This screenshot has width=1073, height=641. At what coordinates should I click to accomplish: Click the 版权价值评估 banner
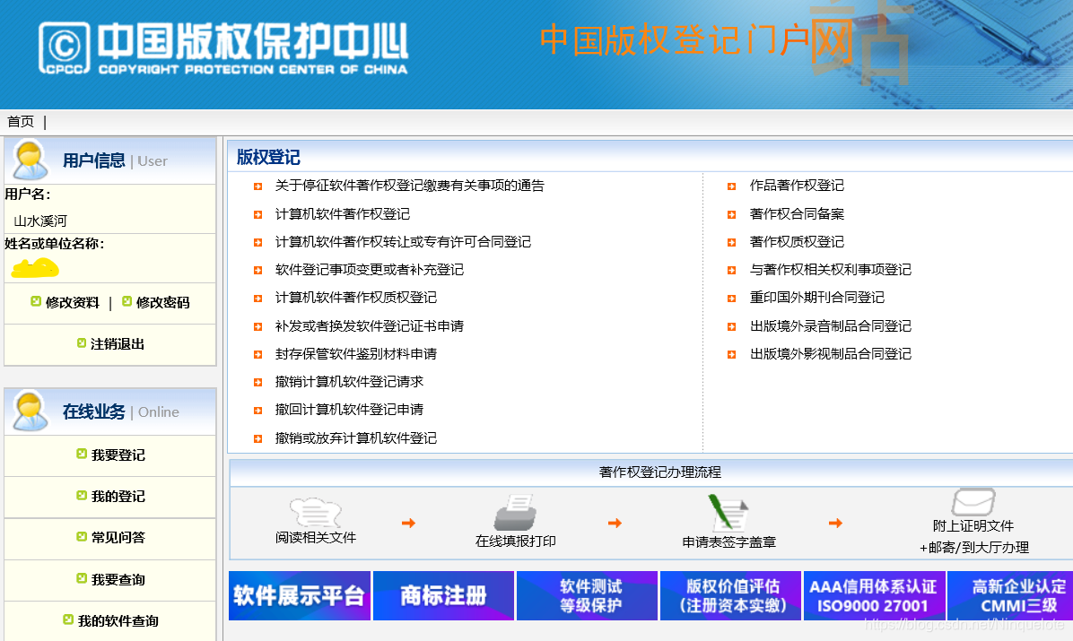coord(729,595)
